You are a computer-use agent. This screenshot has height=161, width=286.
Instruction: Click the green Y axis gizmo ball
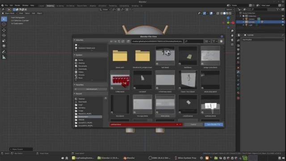tap(228, 23)
